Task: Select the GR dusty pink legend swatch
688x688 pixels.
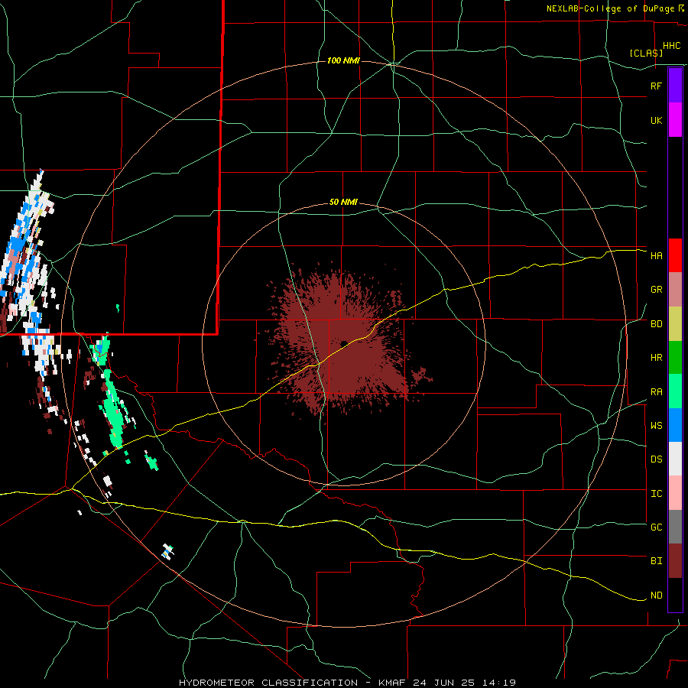Action: click(675, 290)
